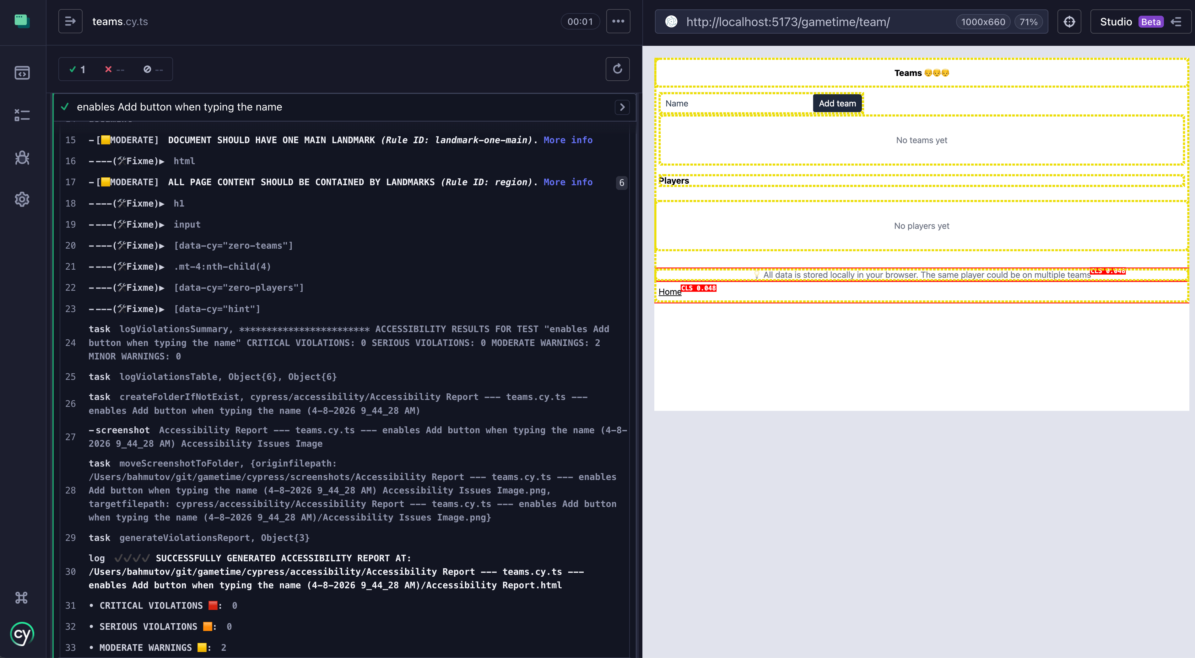The width and height of the screenshot is (1195, 658).
Task: Click the 'Add team' button in the preview
Action: pos(837,103)
